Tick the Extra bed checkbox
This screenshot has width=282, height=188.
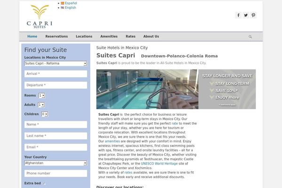click(x=44, y=183)
